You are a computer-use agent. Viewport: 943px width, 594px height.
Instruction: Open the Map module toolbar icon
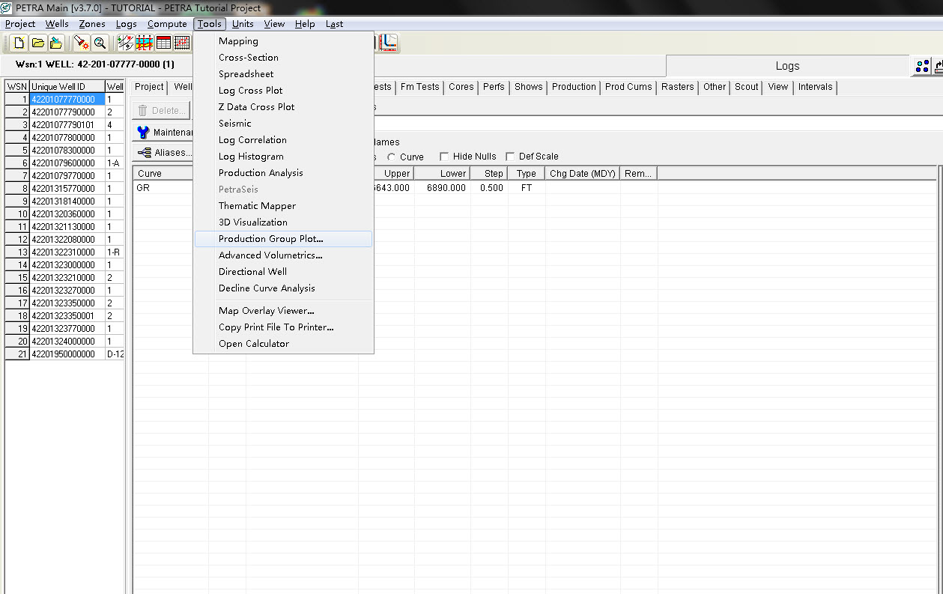(x=127, y=43)
